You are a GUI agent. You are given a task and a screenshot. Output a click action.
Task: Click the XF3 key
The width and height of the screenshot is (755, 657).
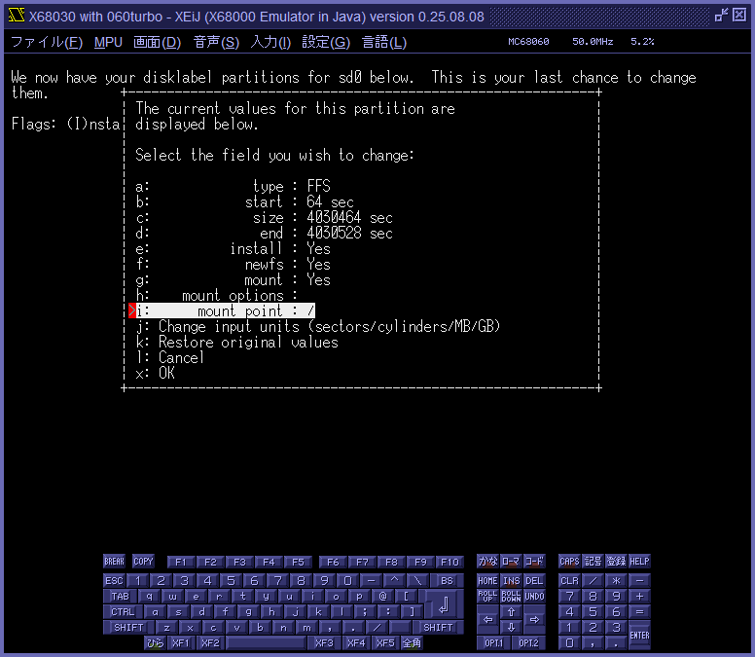click(x=325, y=642)
